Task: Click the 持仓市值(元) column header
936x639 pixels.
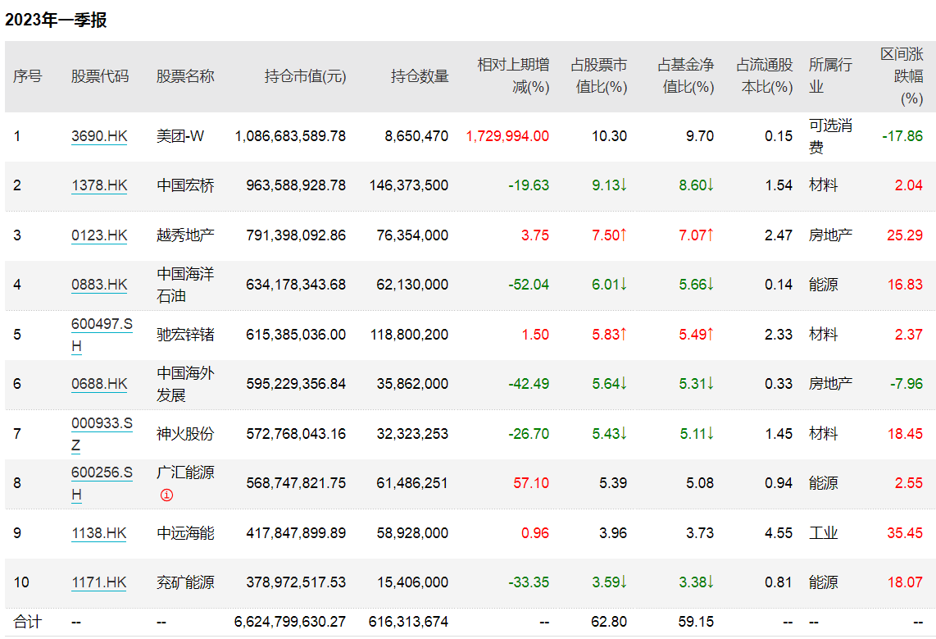Action: point(305,76)
